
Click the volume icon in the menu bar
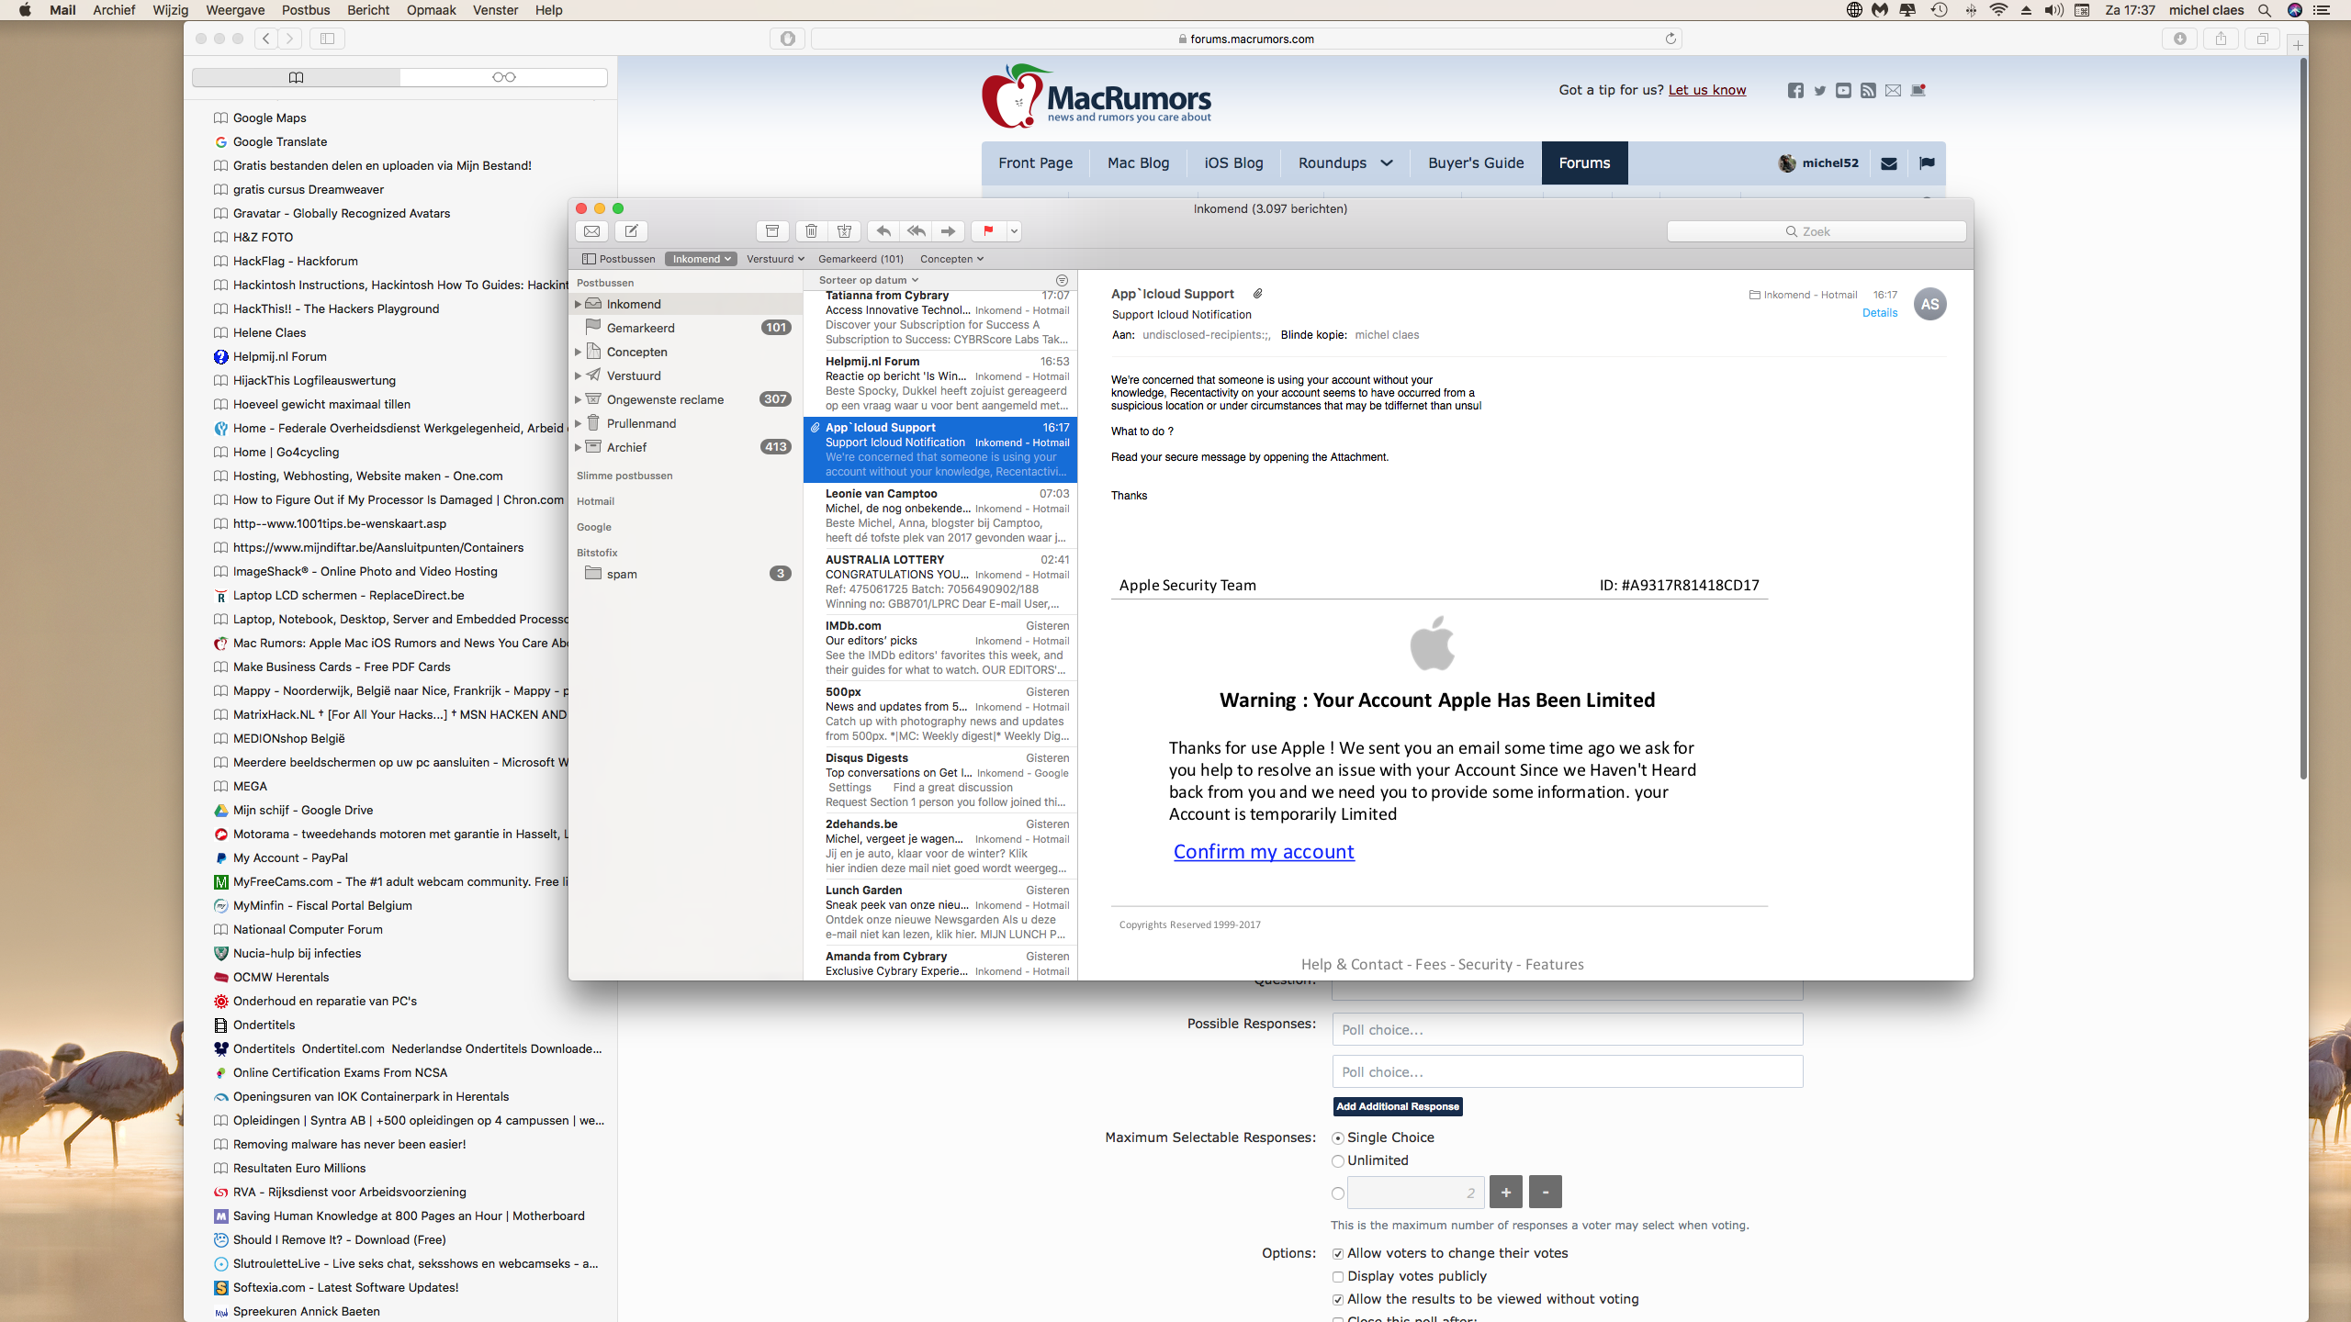2054,10
